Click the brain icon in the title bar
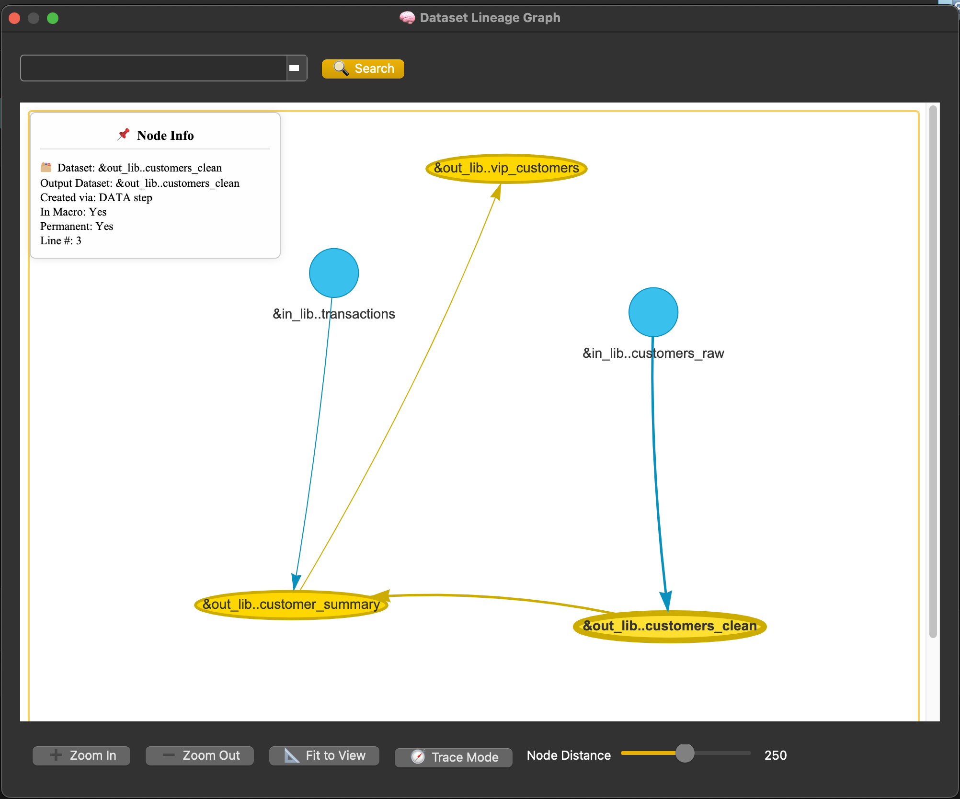 pyautogui.click(x=407, y=17)
